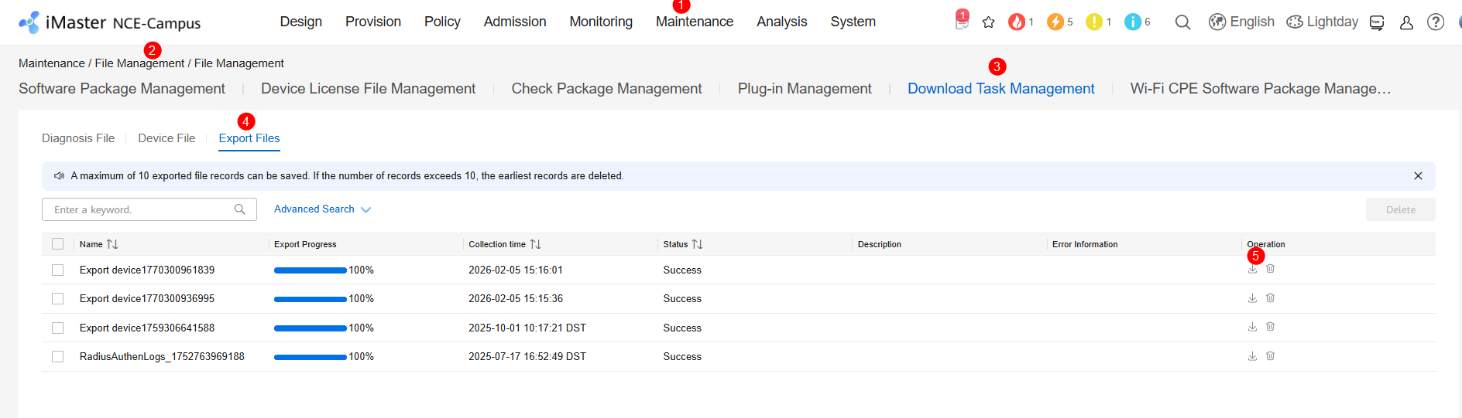Switch to the Device File tab

166,138
